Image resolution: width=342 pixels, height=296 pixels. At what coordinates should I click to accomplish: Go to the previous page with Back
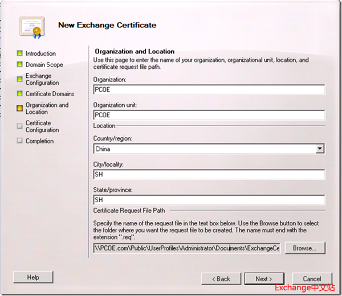221,279
